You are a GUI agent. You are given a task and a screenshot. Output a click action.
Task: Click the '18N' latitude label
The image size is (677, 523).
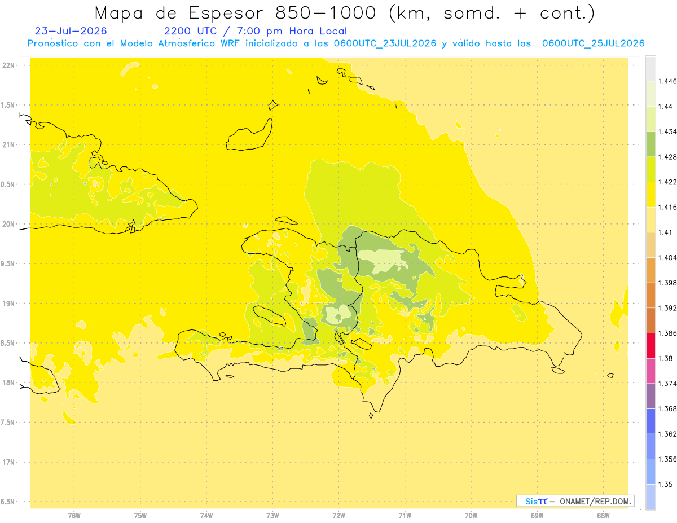point(10,383)
